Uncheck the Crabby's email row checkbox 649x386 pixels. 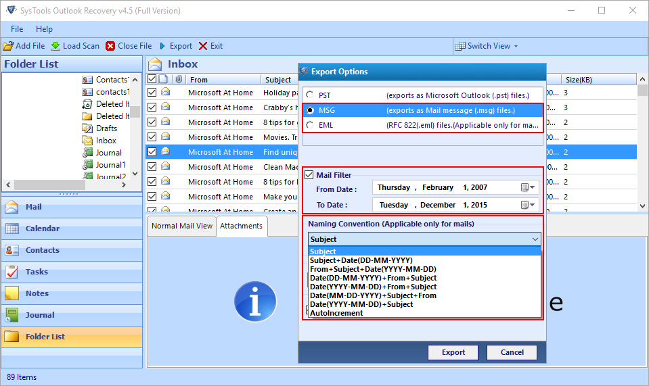152,107
